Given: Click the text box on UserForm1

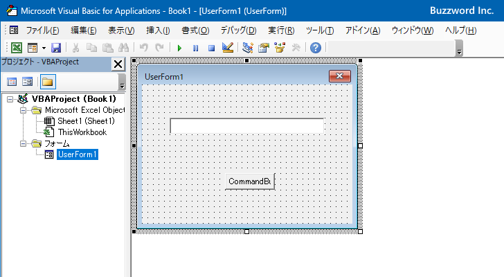Looking at the screenshot, I should click(247, 125).
